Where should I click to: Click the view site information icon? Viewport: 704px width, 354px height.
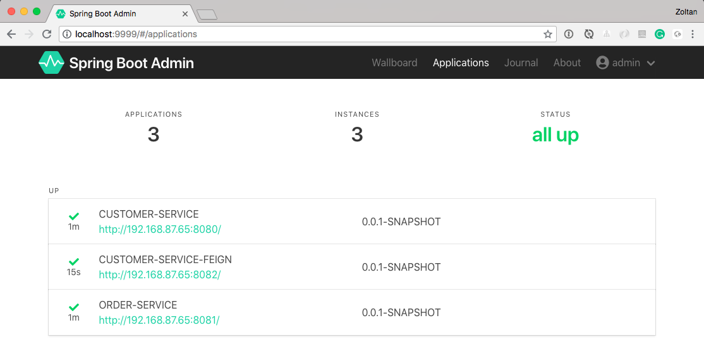(67, 34)
